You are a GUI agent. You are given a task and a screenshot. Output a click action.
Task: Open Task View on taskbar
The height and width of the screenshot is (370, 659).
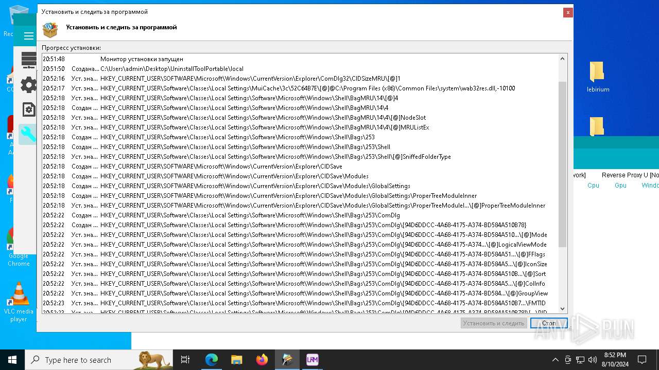point(185,360)
